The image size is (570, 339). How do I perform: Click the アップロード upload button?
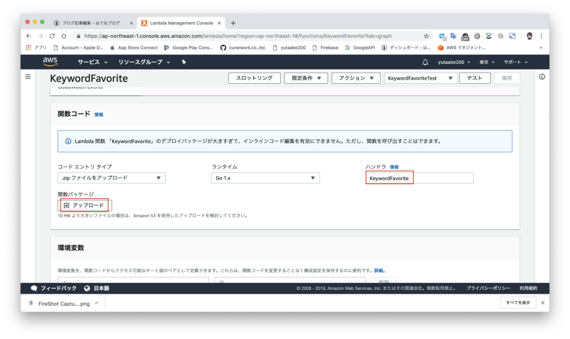pos(85,206)
